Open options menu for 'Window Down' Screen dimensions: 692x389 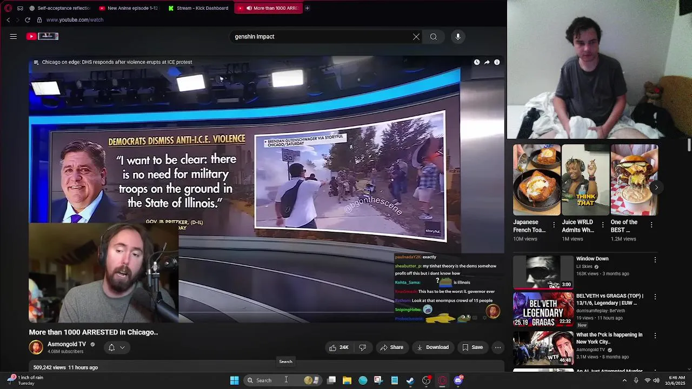point(655,260)
